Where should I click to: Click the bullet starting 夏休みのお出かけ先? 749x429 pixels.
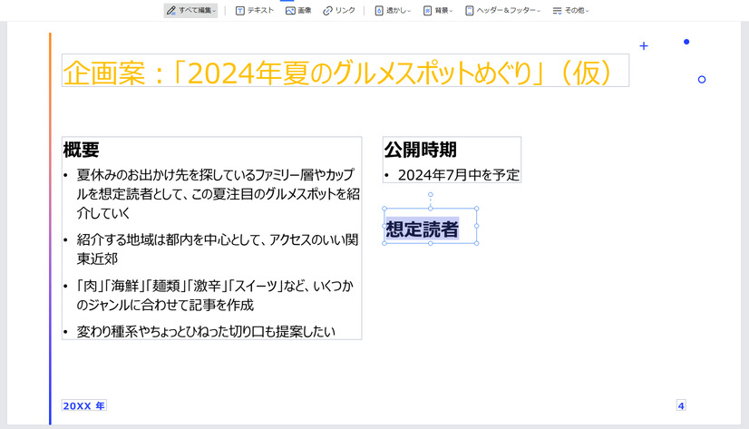[x=218, y=193]
